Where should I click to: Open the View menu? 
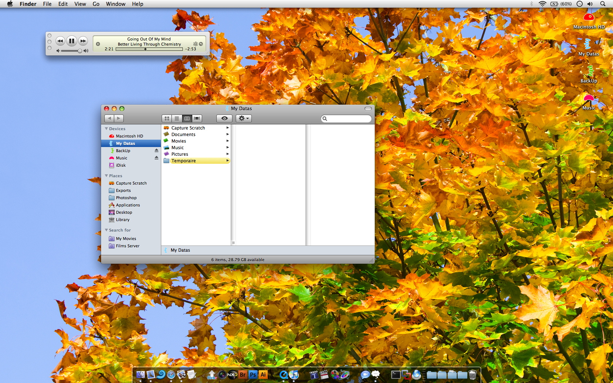80,4
